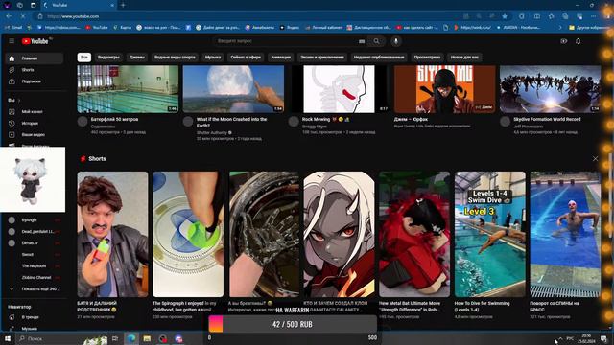Image resolution: width=614 pixels, height=345 pixels.
Task: Select the Все filter chip
Action: click(84, 57)
